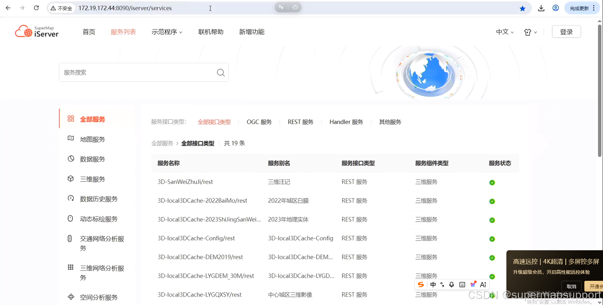Click the 不安全 site security indicator
The height and width of the screenshot is (305, 603).
click(61, 8)
